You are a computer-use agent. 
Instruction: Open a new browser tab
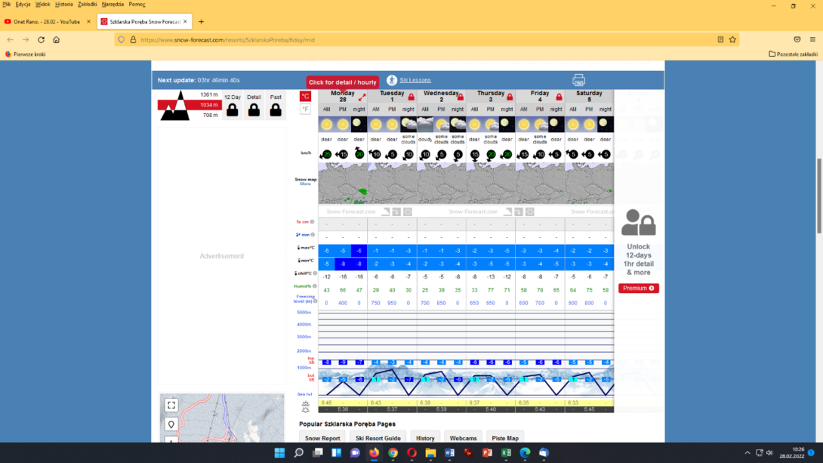(201, 21)
